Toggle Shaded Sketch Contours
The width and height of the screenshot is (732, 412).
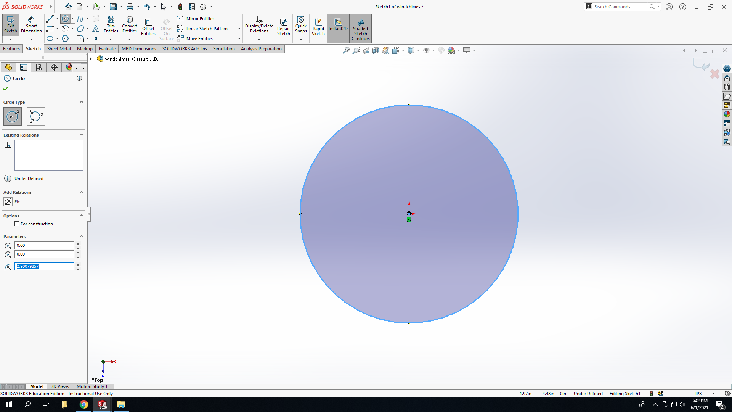point(360,29)
